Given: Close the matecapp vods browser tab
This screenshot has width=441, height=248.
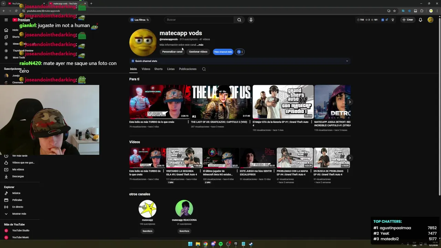Looking at the screenshot, I should click(85, 3).
